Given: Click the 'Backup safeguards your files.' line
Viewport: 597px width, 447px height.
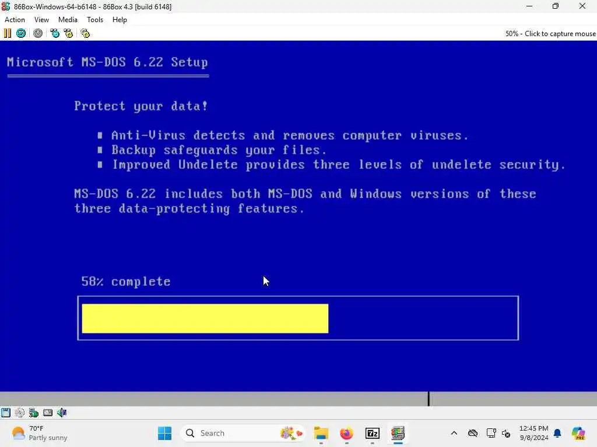Looking at the screenshot, I should 212,150.
